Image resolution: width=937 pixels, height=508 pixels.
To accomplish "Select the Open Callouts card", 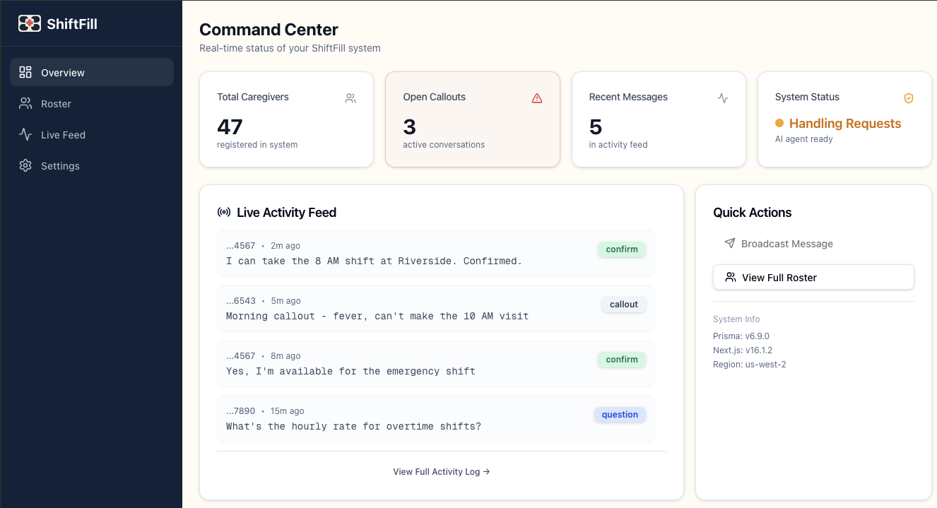I will pos(472,119).
